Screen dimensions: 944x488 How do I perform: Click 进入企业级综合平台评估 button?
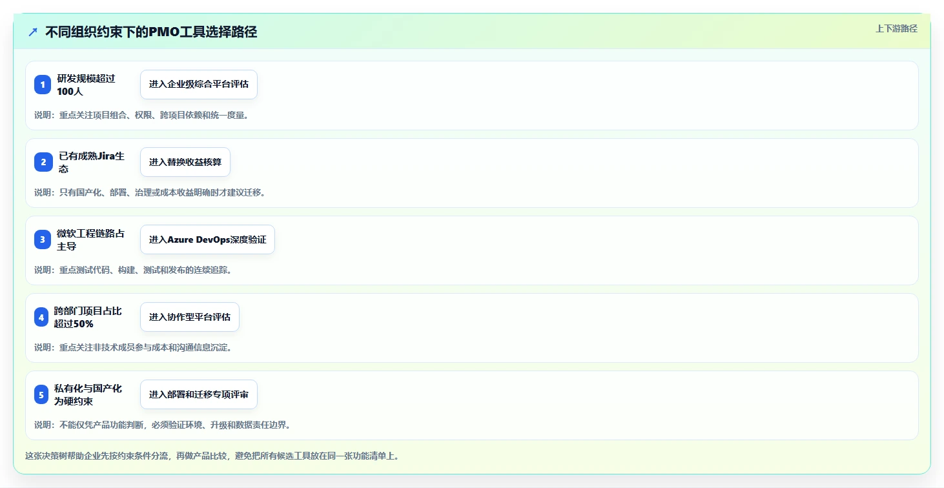click(199, 85)
